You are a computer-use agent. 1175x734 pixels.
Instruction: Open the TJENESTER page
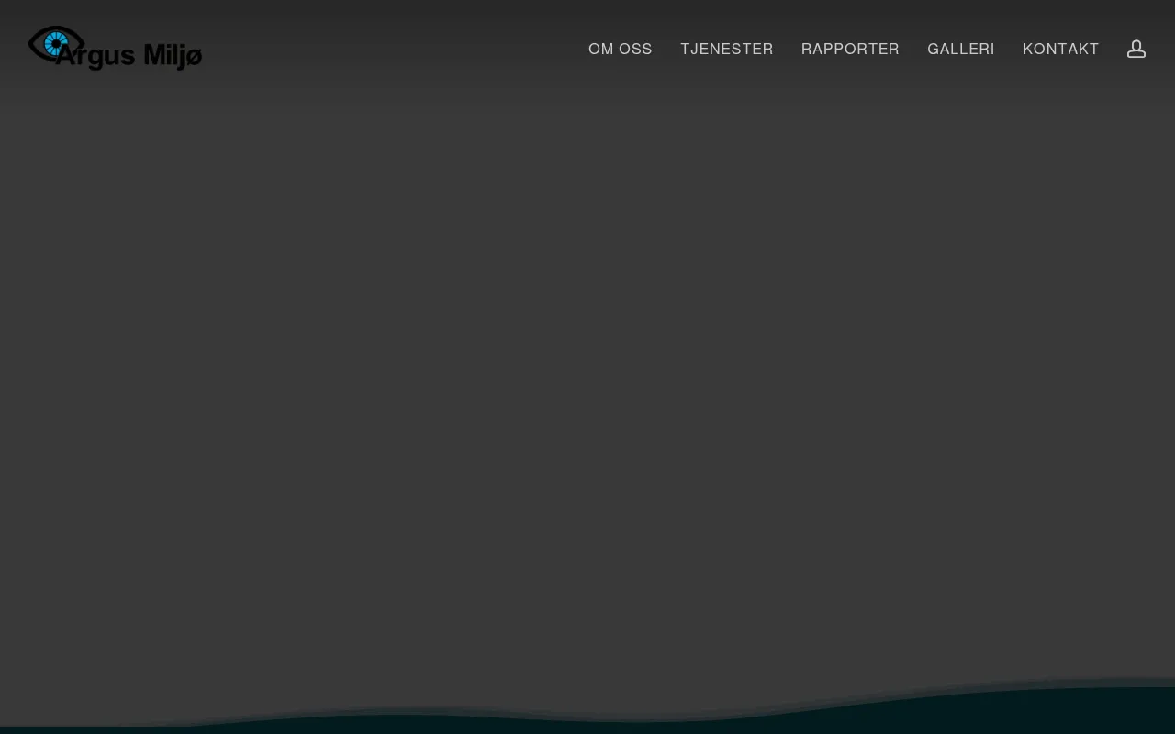pyautogui.click(x=727, y=49)
